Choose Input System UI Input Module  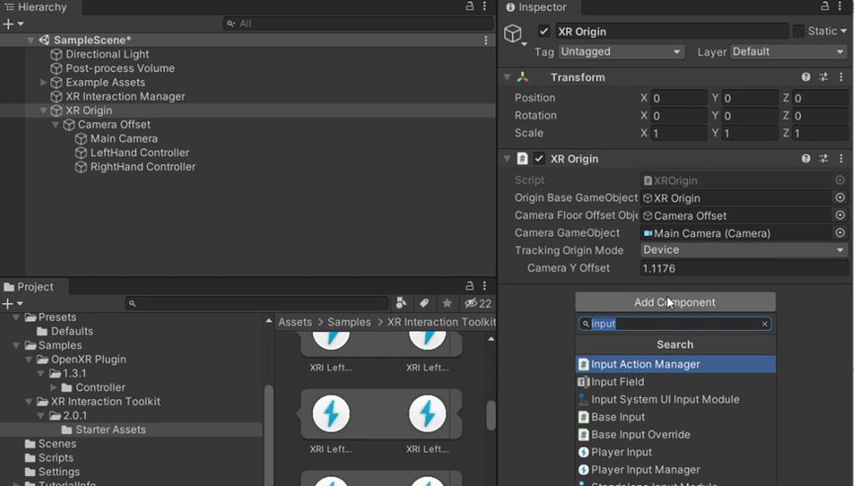(675, 399)
